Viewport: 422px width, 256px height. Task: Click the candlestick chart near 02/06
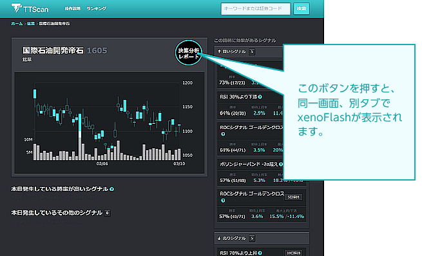tap(102, 135)
